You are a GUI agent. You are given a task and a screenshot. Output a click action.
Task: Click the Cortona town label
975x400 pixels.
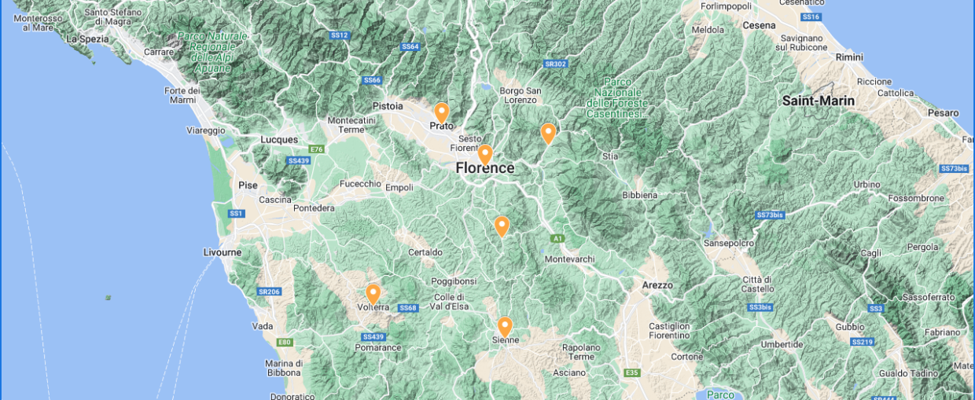(687, 356)
